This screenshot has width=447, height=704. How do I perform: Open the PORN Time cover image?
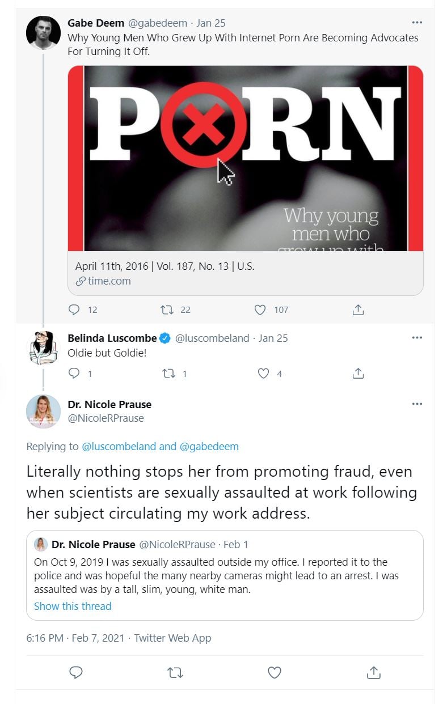[x=245, y=158]
